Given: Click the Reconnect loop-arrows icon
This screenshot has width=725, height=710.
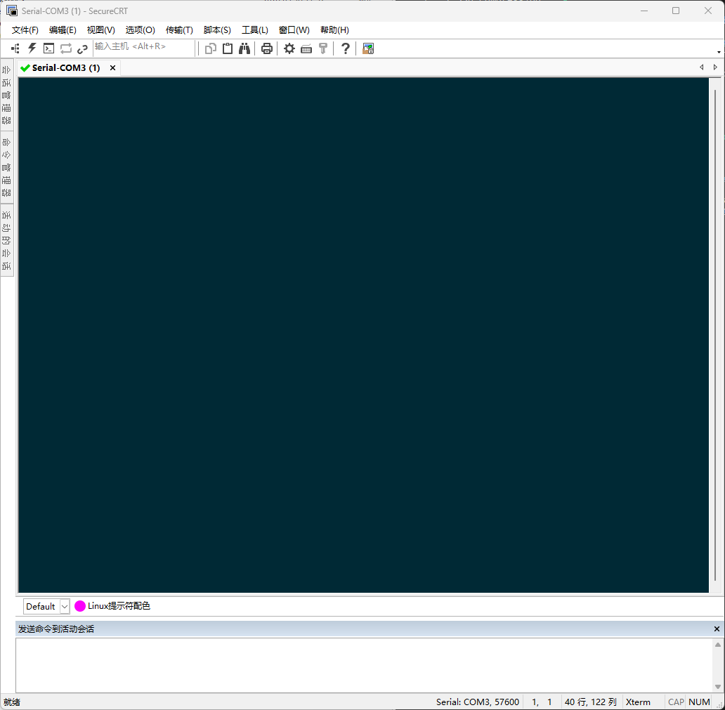Looking at the screenshot, I should 65,48.
